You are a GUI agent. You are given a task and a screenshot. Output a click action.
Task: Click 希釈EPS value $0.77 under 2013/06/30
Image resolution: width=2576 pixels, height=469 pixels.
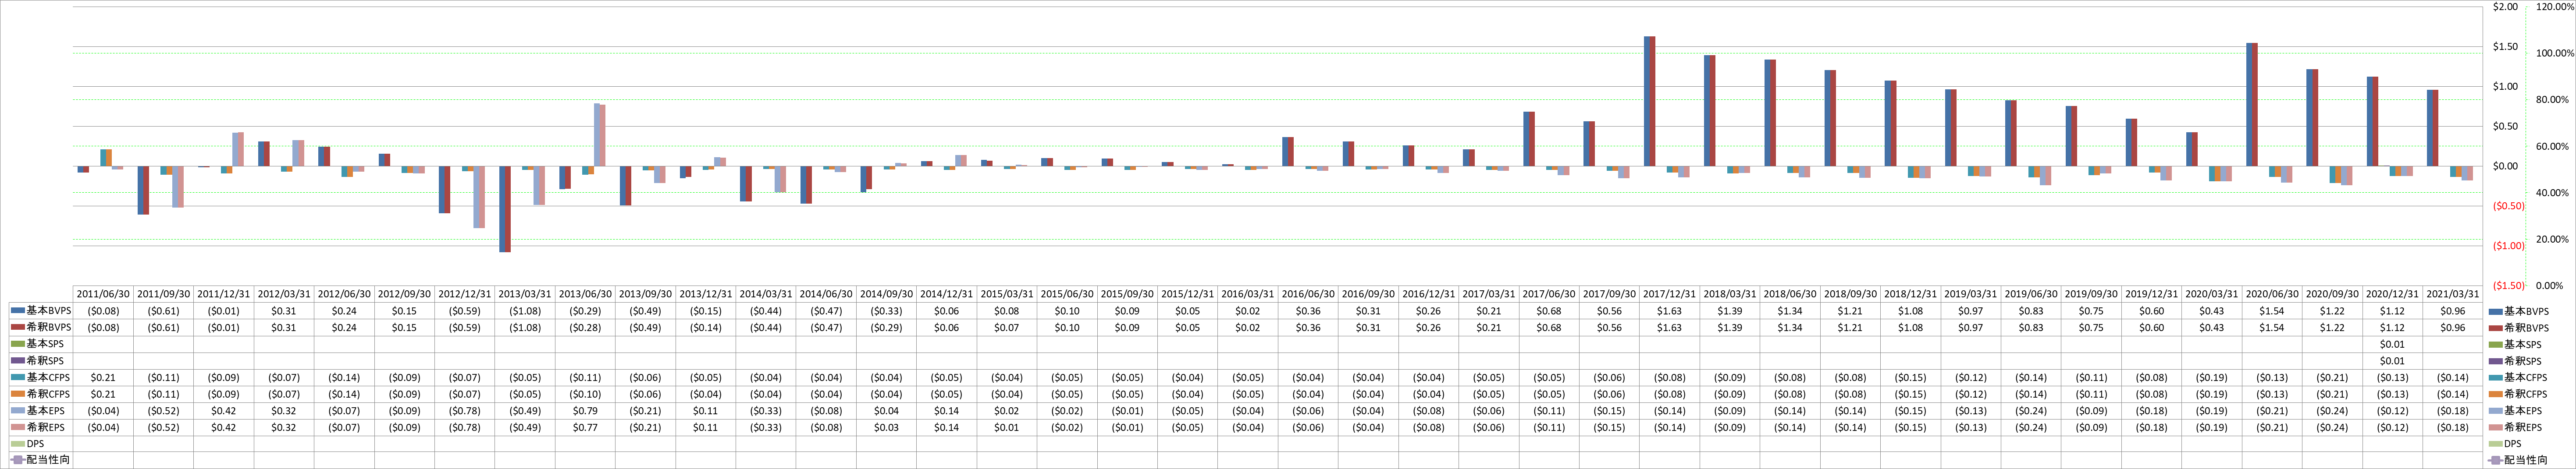tap(585, 427)
